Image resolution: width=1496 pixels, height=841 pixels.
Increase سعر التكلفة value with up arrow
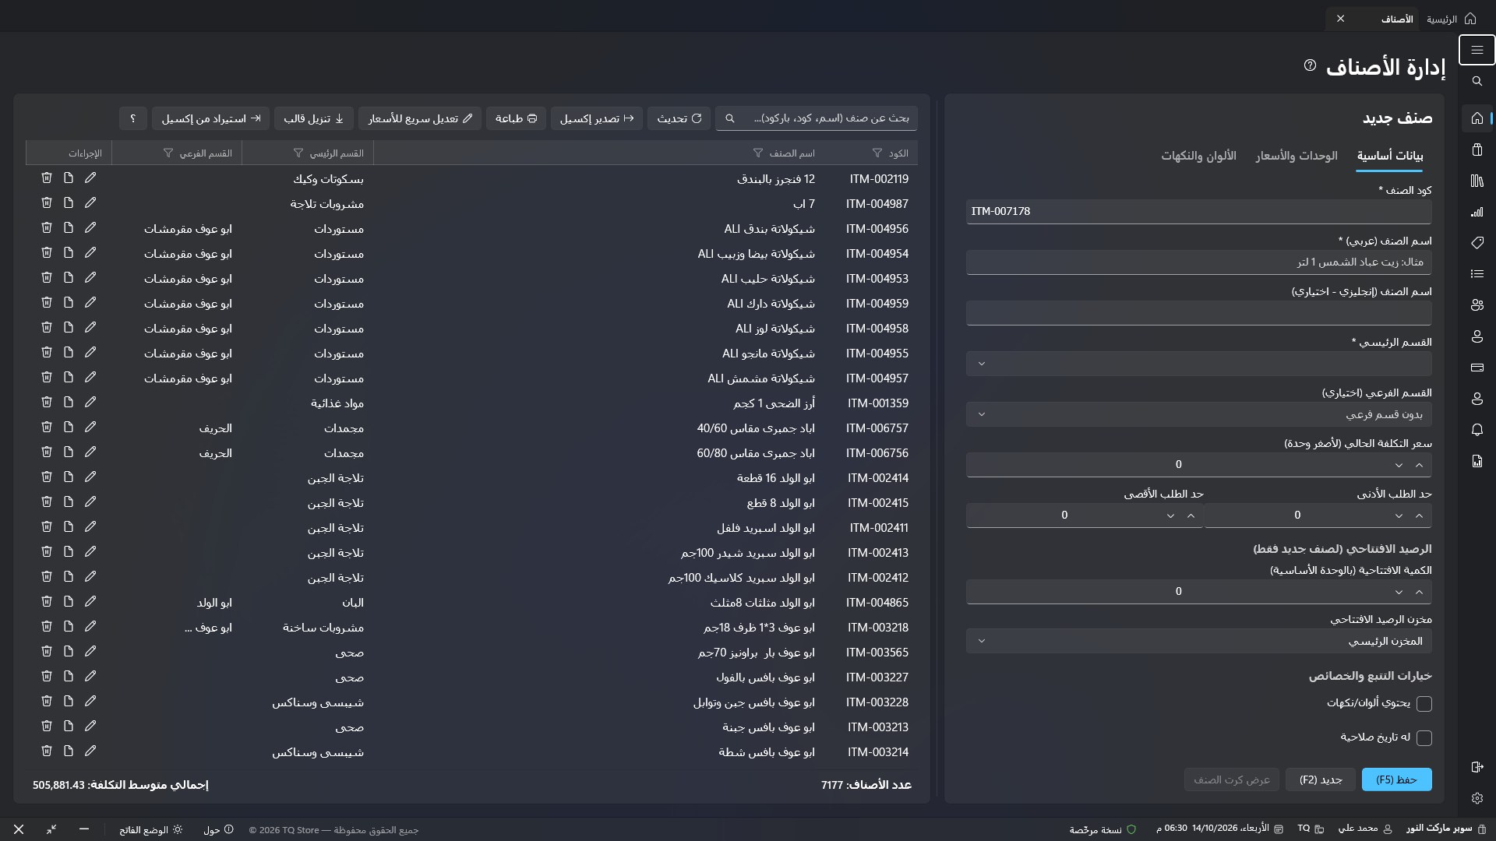[1419, 465]
